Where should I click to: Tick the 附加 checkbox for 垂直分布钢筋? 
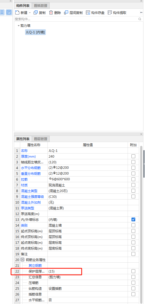(x=133, y=173)
